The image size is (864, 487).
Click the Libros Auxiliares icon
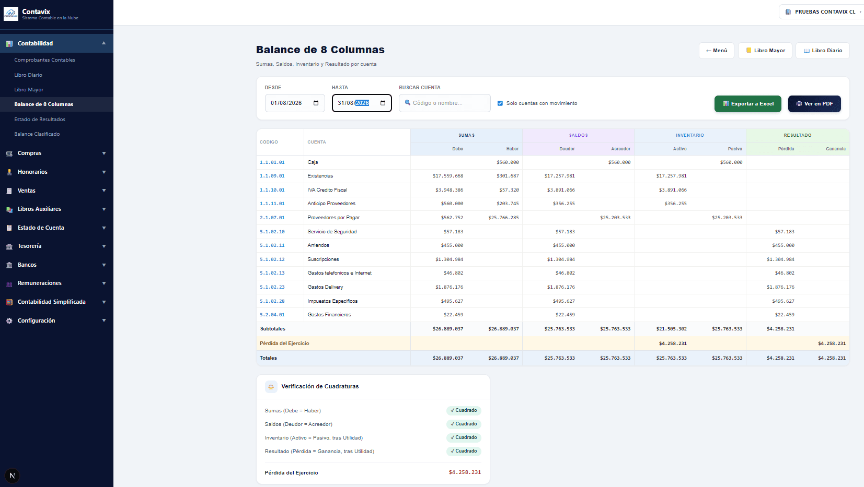tap(9, 209)
